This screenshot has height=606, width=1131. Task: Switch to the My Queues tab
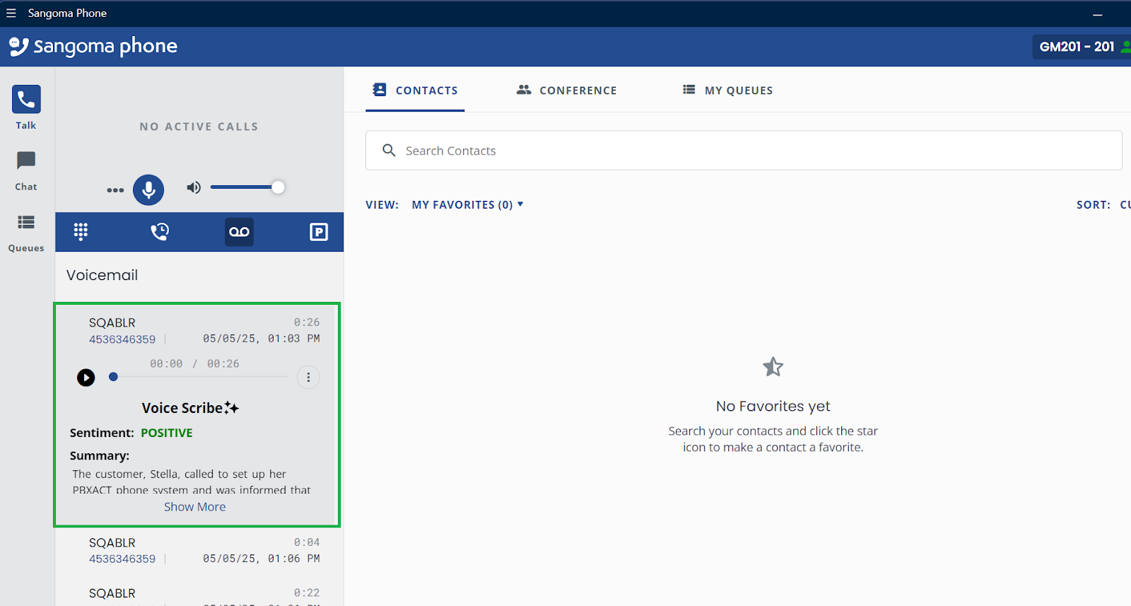click(x=728, y=91)
